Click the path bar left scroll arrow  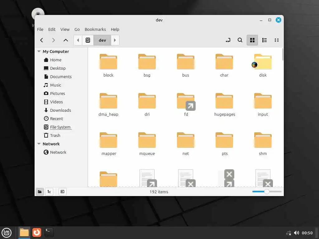point(78,40)
